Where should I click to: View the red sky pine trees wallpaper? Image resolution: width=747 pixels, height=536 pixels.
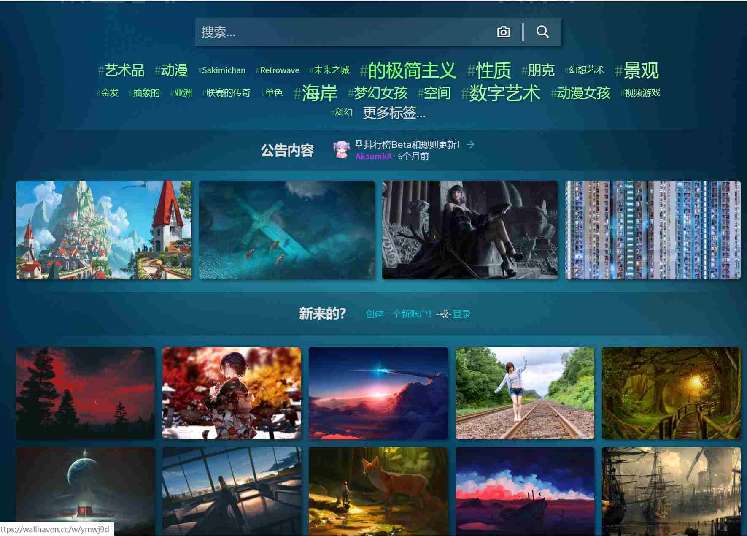point(86,393)
